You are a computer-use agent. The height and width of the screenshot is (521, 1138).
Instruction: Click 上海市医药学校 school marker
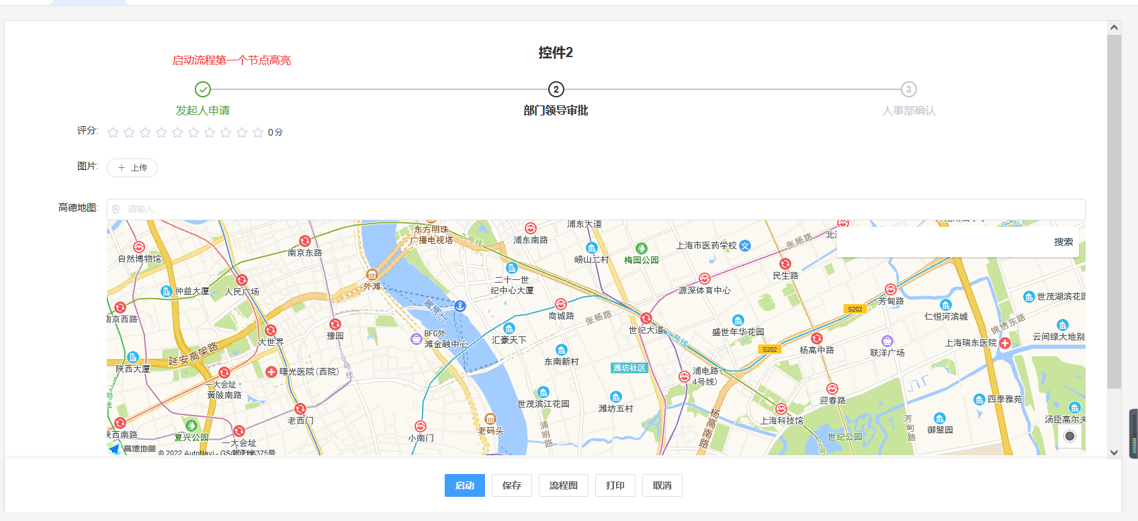745,246
